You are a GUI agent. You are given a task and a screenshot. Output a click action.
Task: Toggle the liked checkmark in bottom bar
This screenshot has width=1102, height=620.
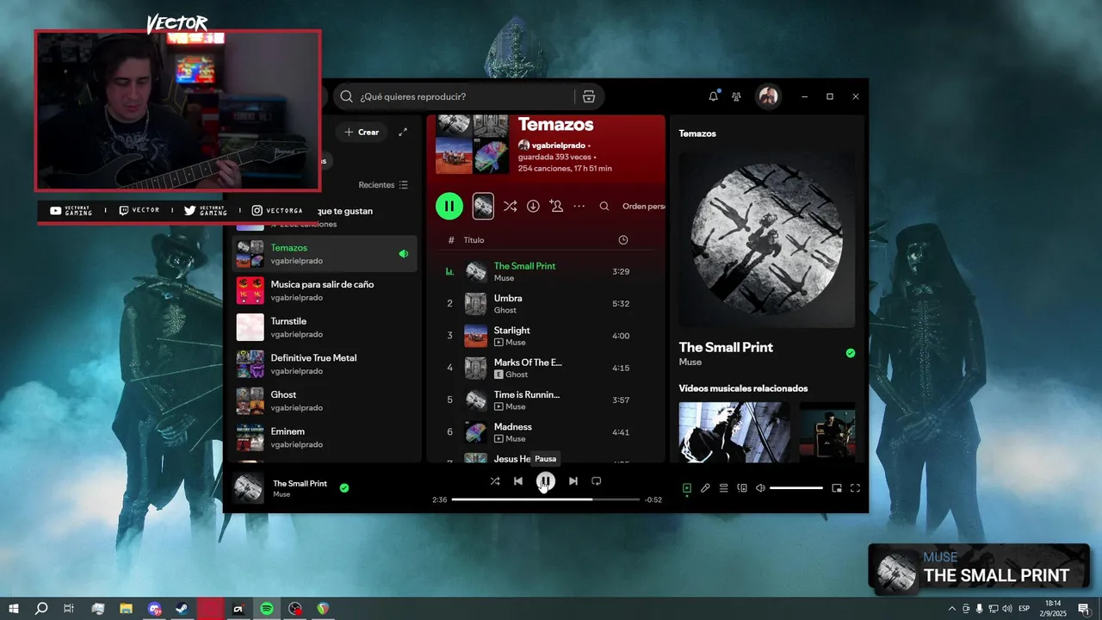[x=344, y=488]
